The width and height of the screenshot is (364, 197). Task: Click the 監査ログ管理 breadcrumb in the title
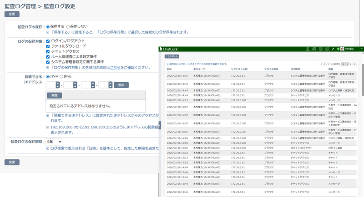18,6
